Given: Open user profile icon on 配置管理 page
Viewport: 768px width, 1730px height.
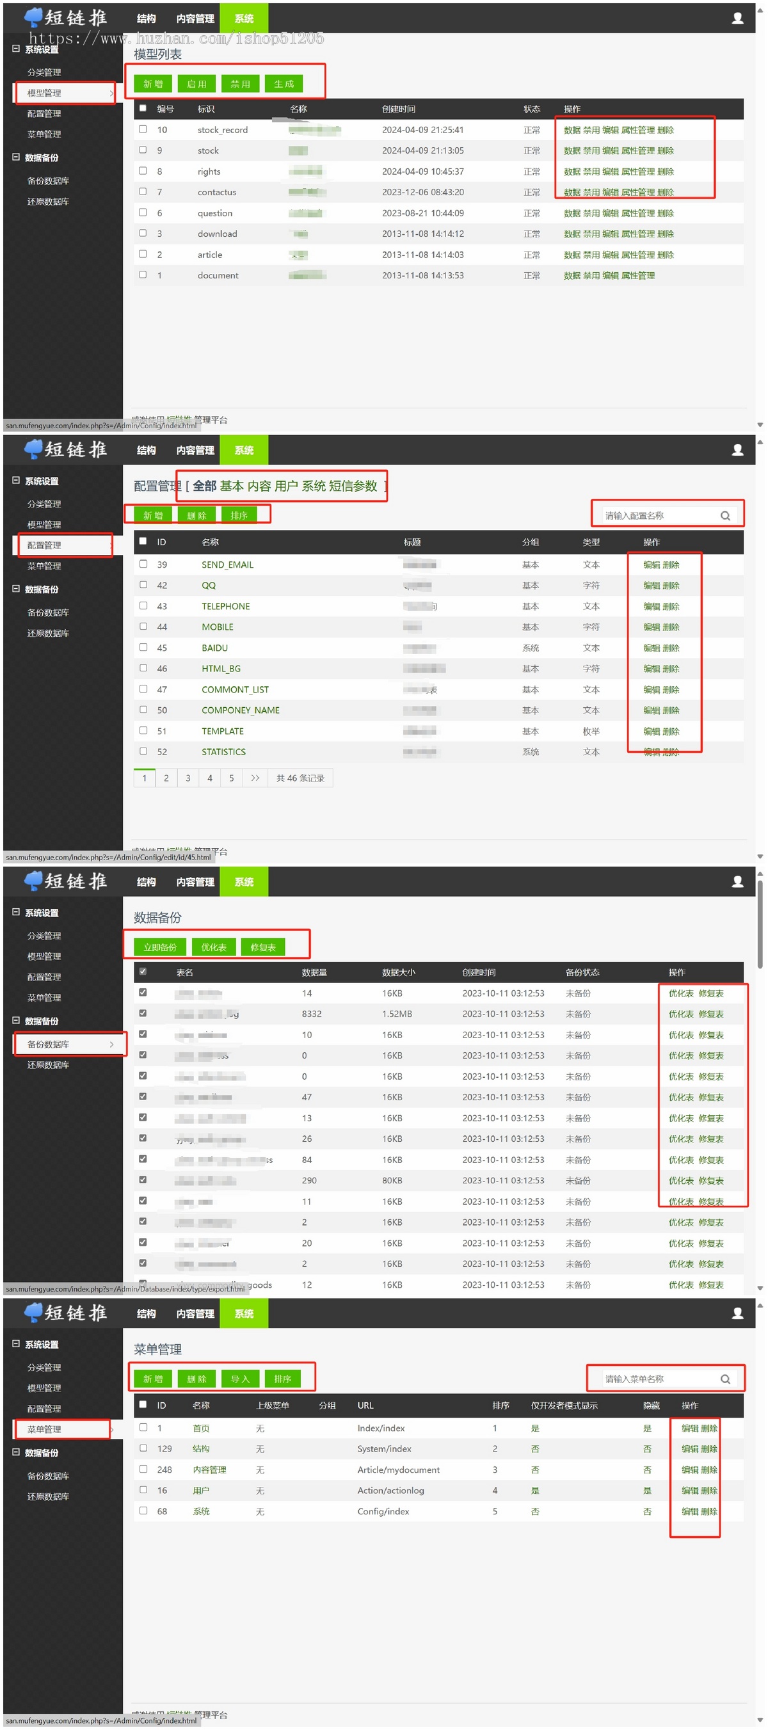Looking at the screenshot, I should [737, 450].
